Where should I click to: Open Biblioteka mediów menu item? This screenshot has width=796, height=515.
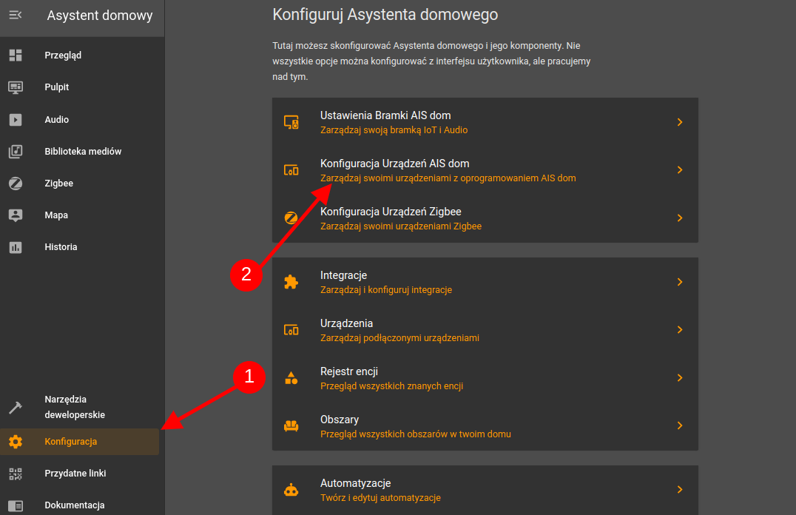coord(80,152)
